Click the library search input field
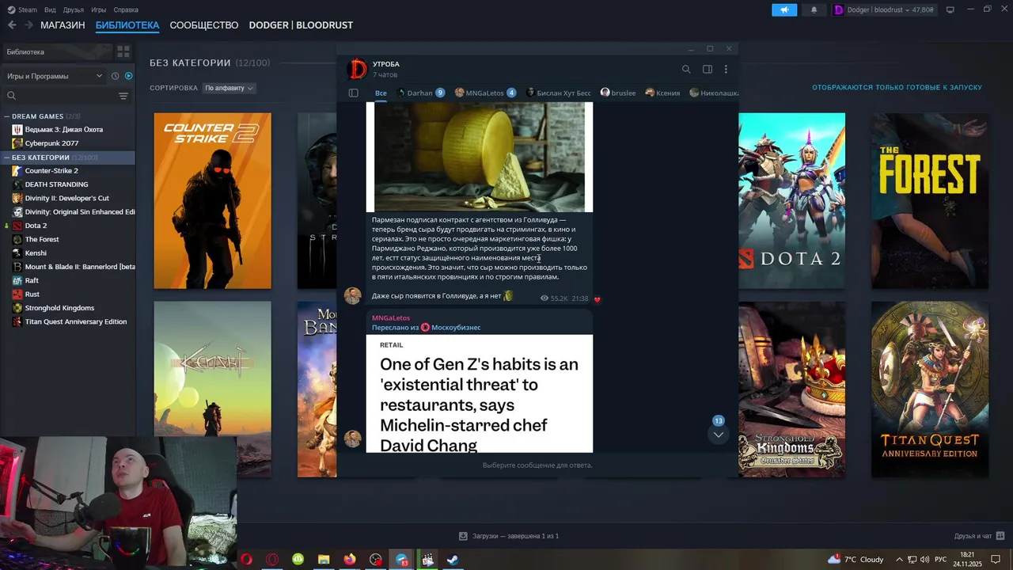 tap(67, 96)
